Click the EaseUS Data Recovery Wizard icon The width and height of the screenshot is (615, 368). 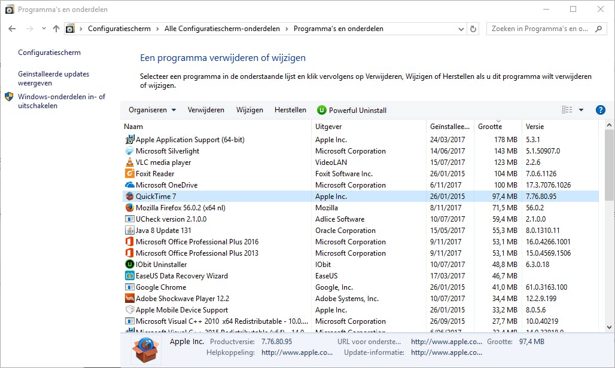129,276
